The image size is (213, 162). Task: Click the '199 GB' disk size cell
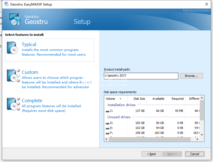tap(140, 133)
